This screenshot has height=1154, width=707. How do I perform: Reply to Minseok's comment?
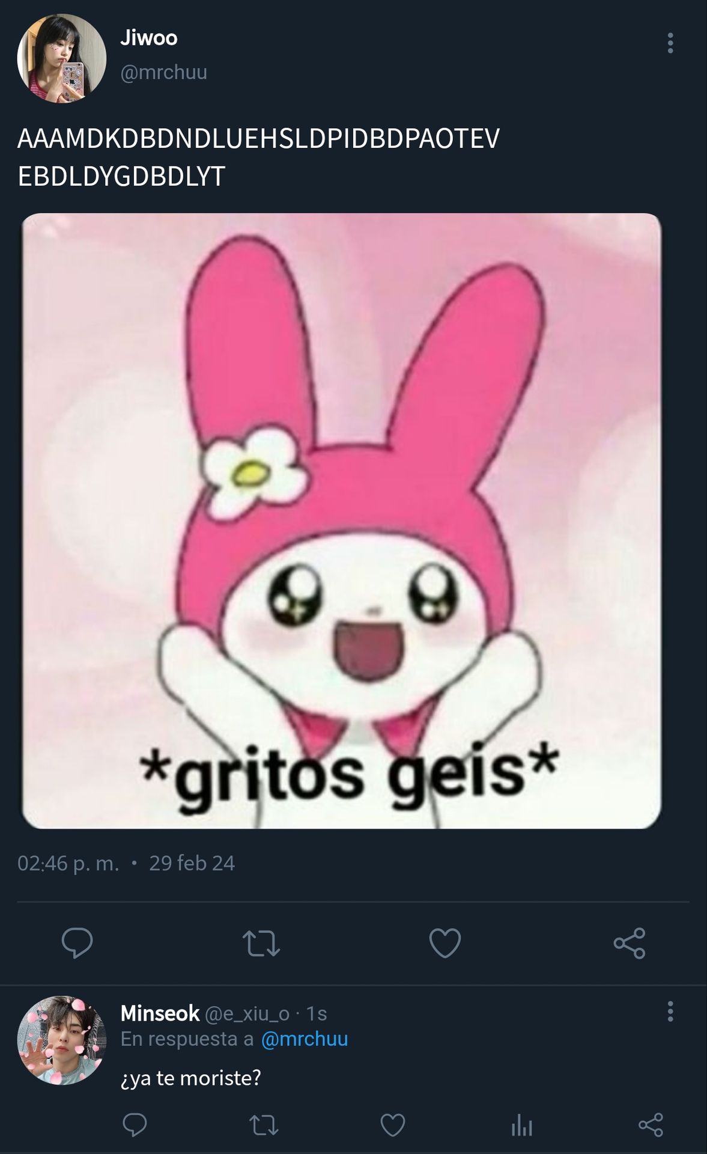click(x=135, y=1125)
